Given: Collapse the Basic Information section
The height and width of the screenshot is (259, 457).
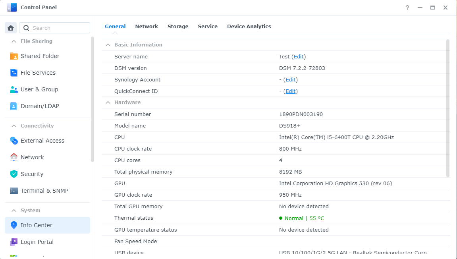Looking at the screenshot, I should coord(108,45).
